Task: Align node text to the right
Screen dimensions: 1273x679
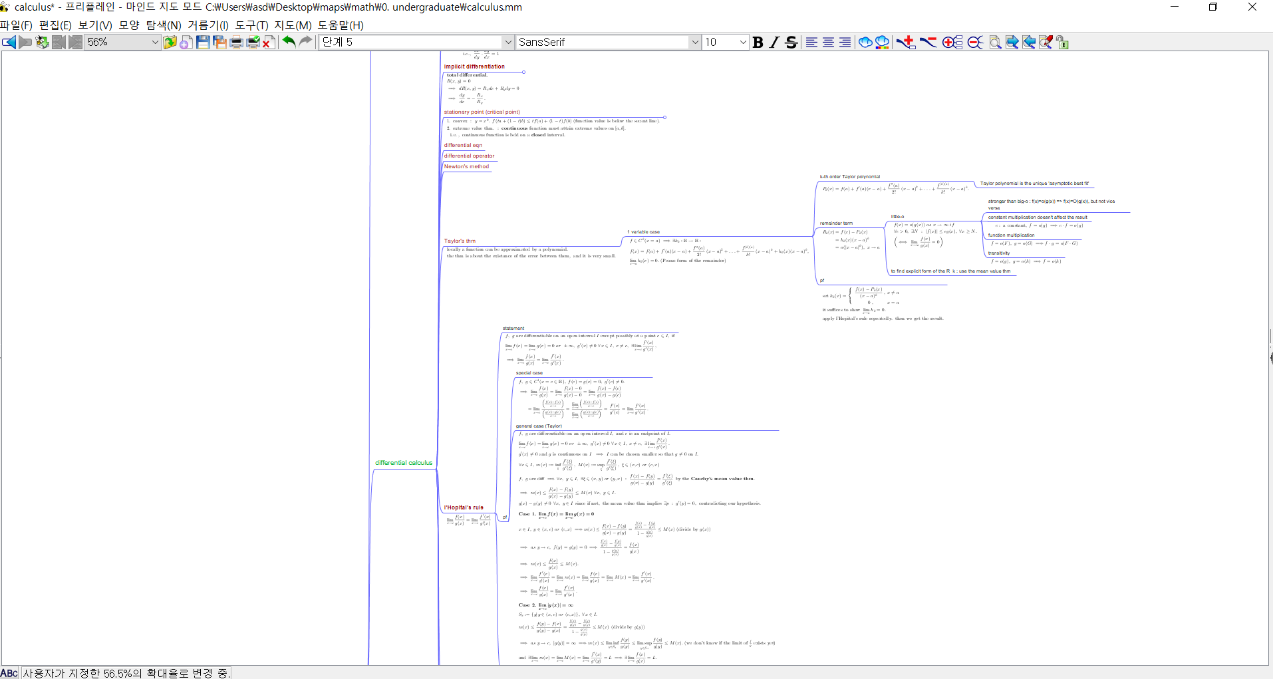Action: click(845, 43)
